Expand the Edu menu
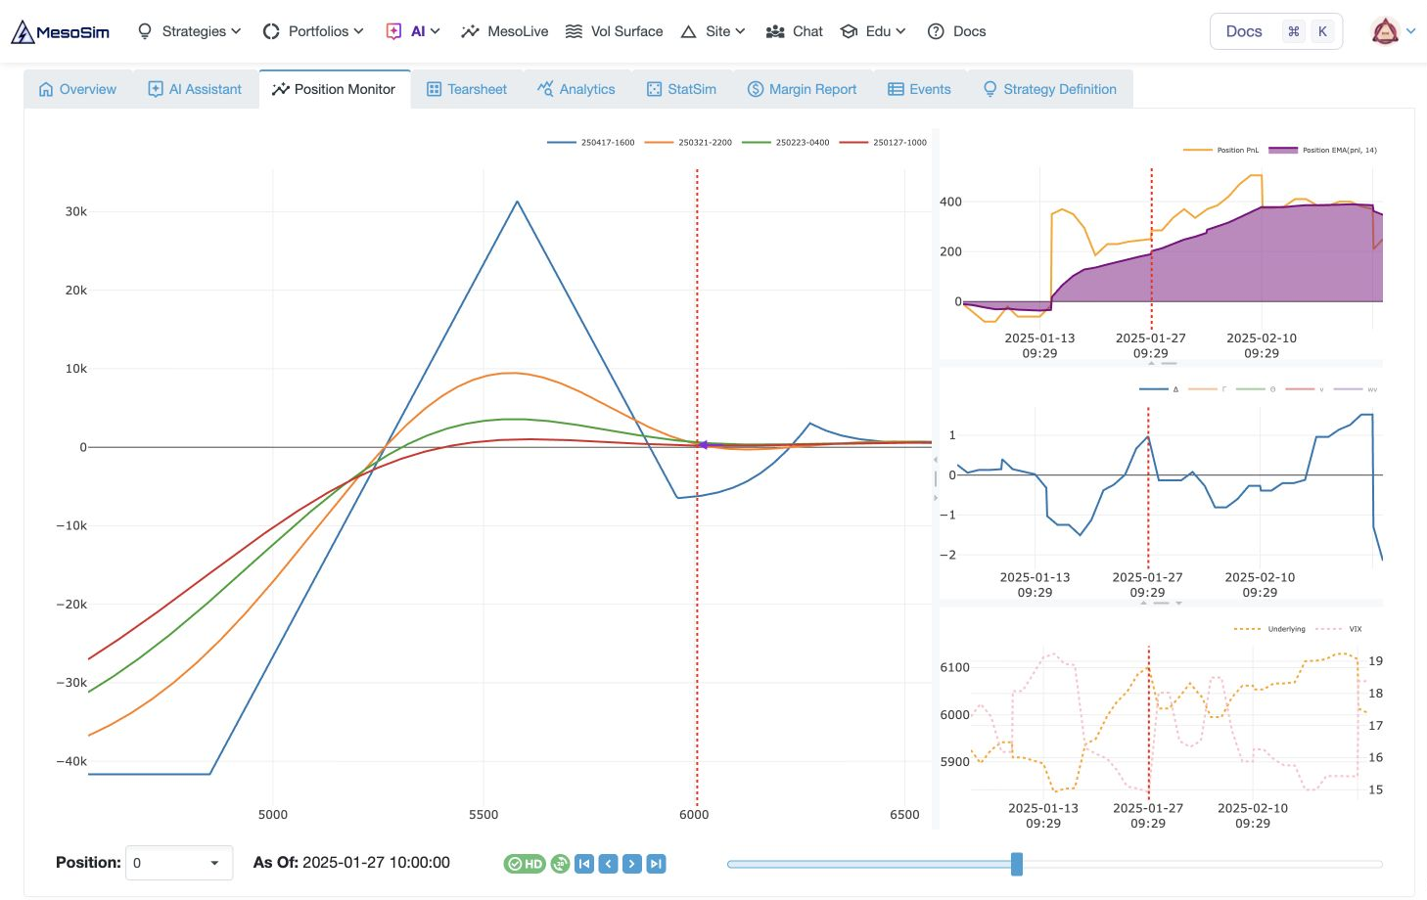Screen dimensions: 1427x900 coord(873,31)
